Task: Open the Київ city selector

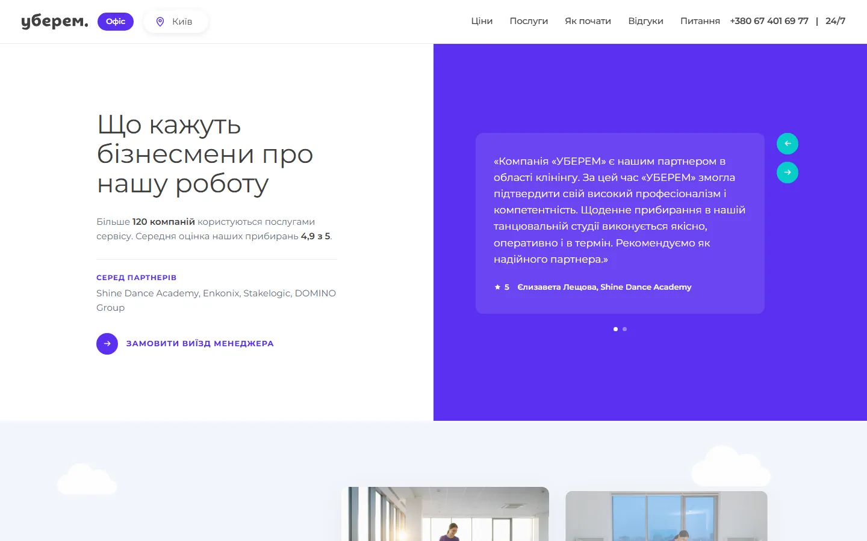Action: 176,22
